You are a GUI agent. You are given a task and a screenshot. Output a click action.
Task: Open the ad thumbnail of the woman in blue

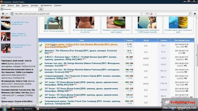click(x=54, y=23)
